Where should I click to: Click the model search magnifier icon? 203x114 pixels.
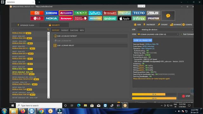(x=48, y=29)
